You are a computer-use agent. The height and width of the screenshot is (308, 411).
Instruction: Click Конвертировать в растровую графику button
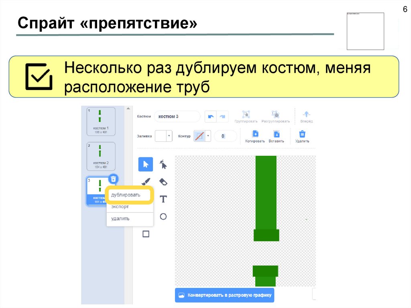coord(225,295)
